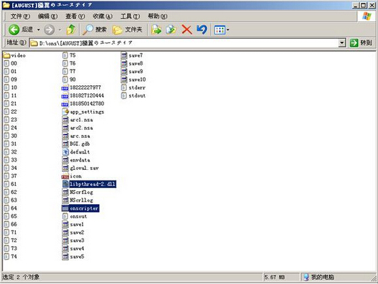
Task: Open the 文件 (File) menu
Action: coord(20,16)
